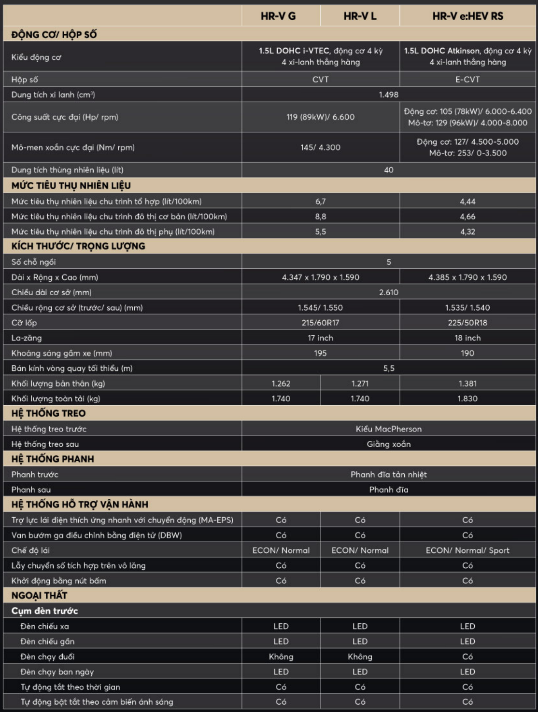Click the ECON/ Normal/ Sport drive mode cell

467,550
